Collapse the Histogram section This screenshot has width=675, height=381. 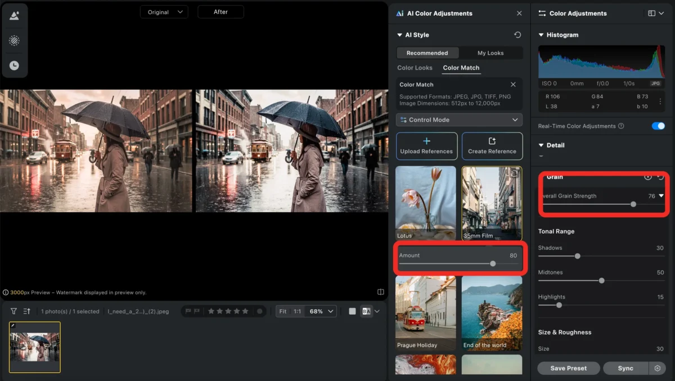coord(541,34)
